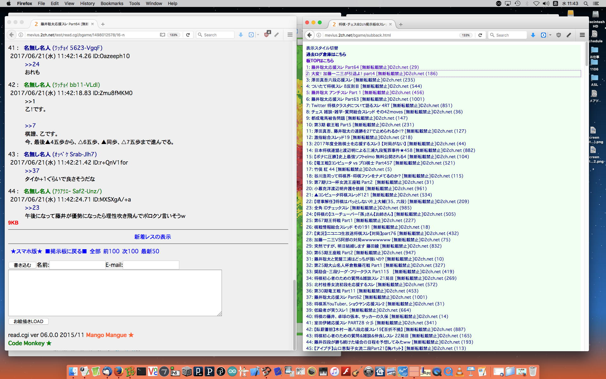Reset the 133% zoom in right window
606x379 pixels.
[x=466, y=35]
